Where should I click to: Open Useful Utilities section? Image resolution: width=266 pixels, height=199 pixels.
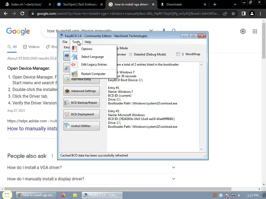[x=81, y=126]
